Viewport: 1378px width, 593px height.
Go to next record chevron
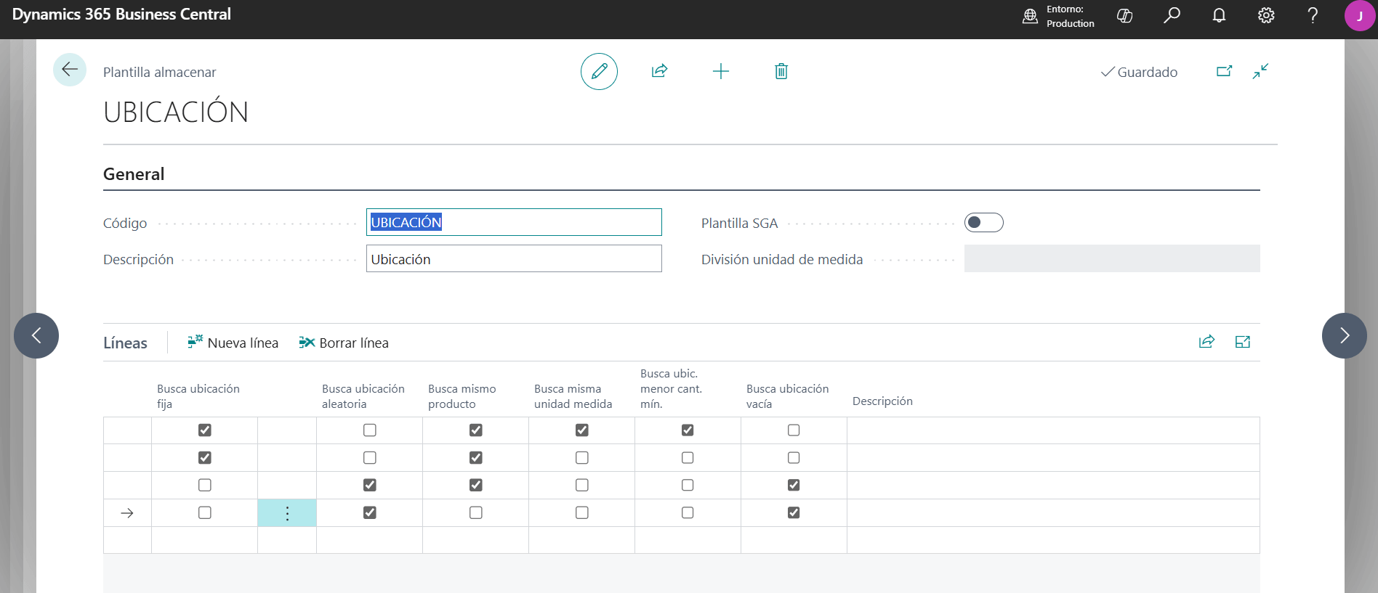click(x=1344, y=335)
